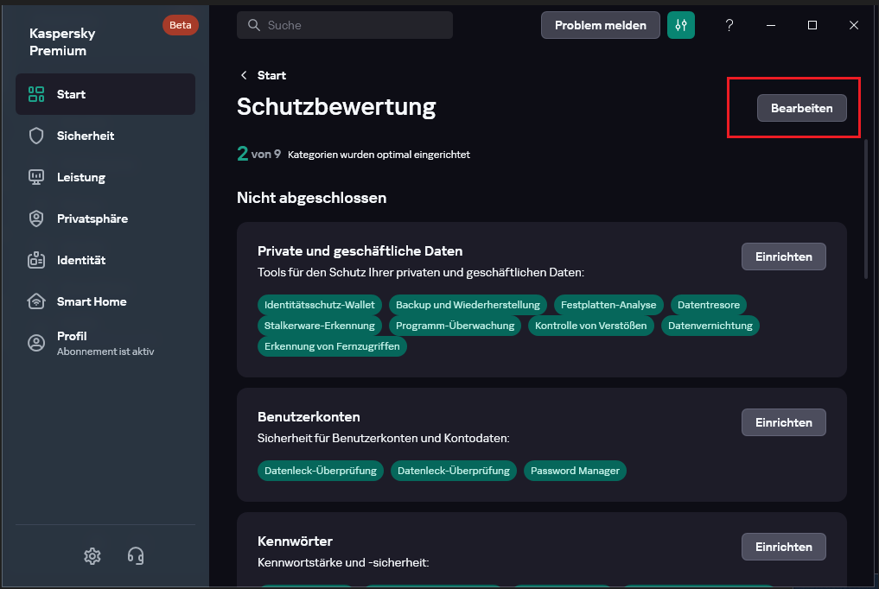This screenshot has width=879, height=589.
Task: Select the Backup und Wiederherstellung tag
Action: point(468,305)
